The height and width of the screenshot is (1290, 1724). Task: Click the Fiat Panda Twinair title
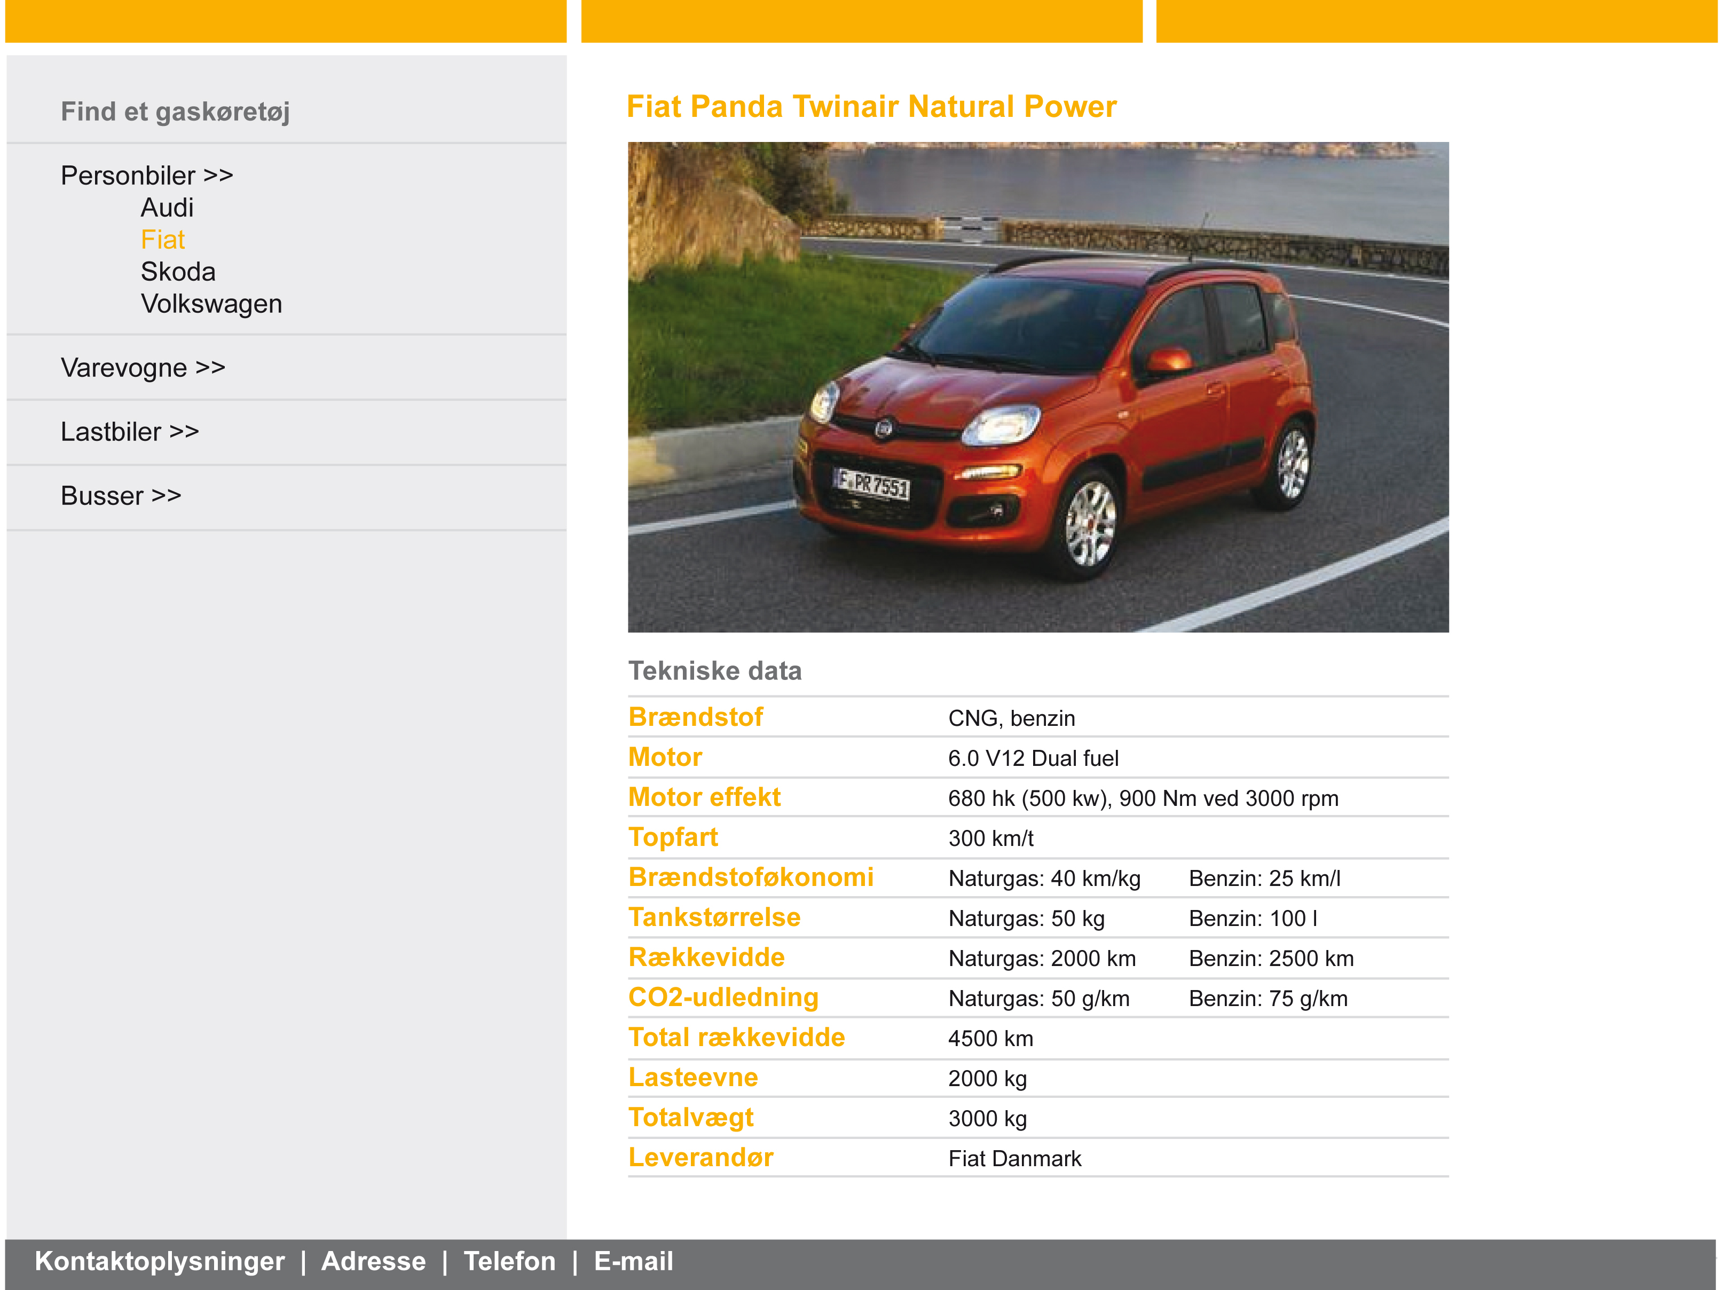tap(871, 107)
